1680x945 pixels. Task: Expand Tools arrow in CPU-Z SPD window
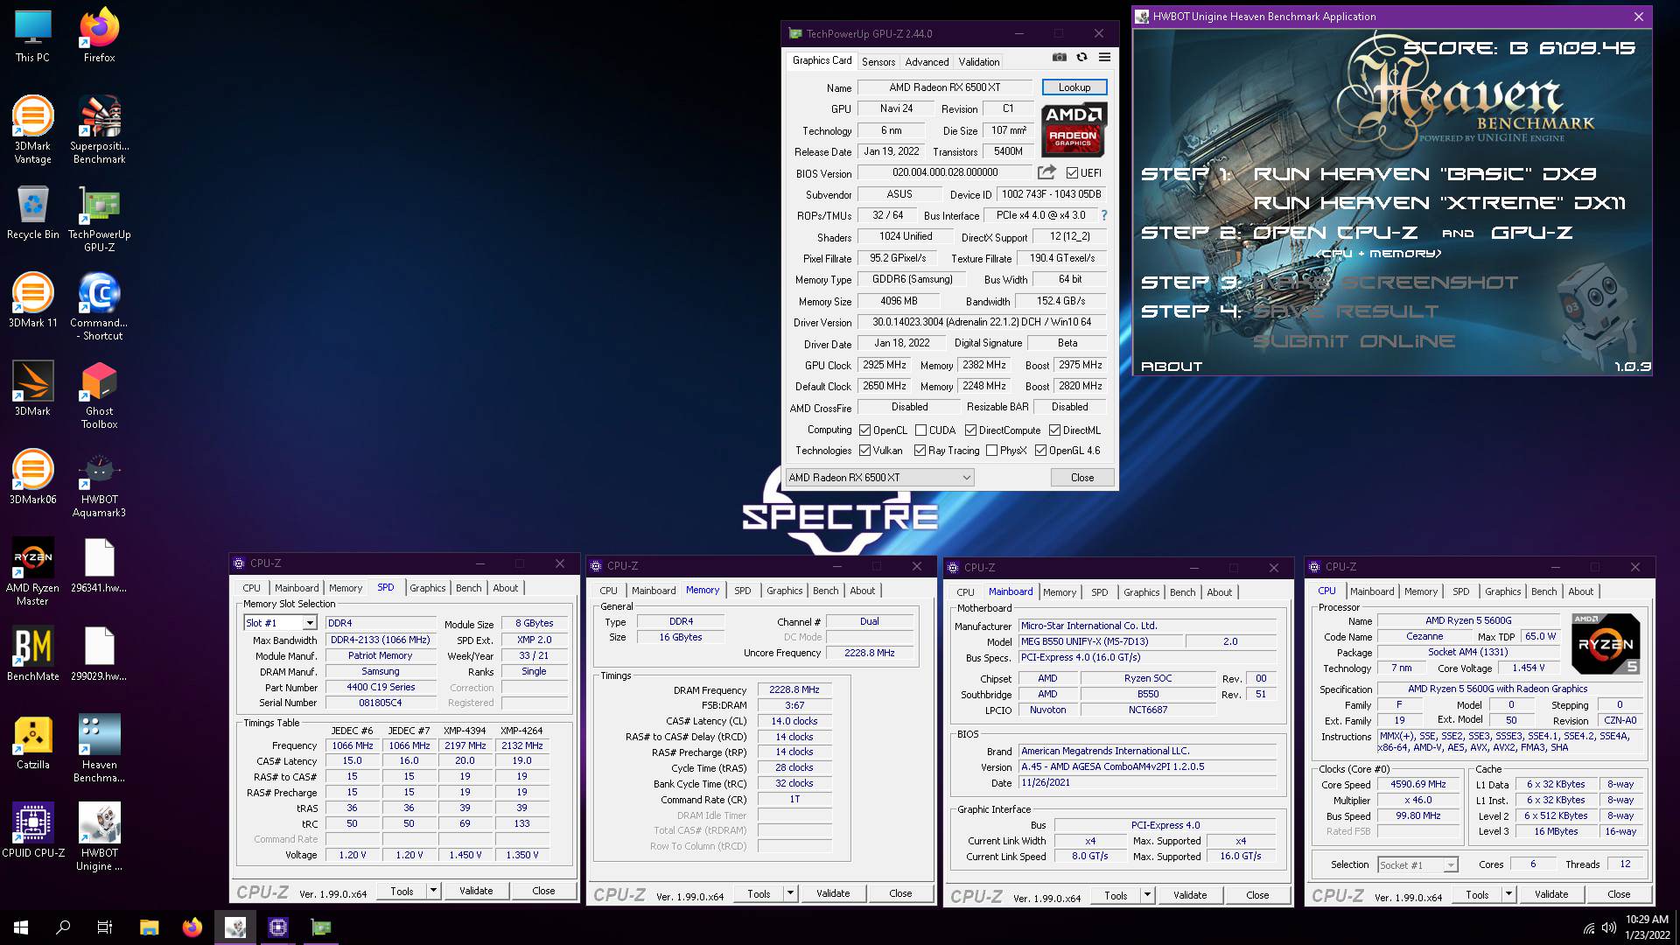(433, 891)
